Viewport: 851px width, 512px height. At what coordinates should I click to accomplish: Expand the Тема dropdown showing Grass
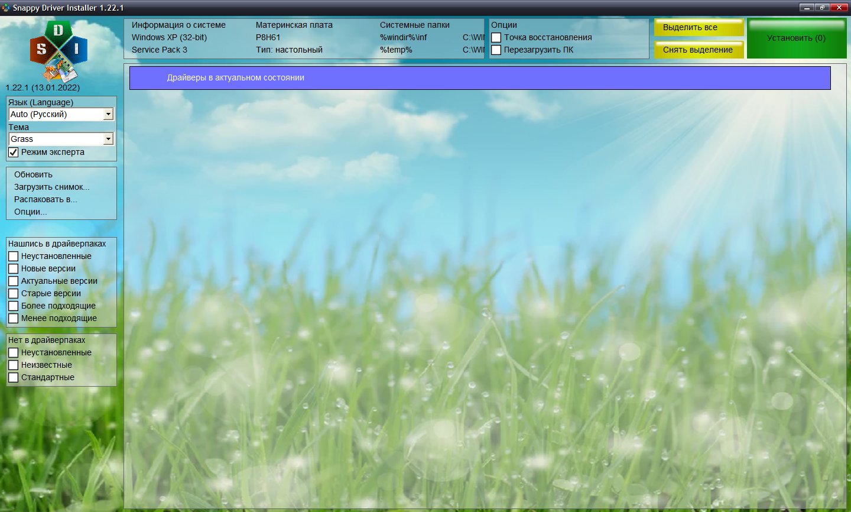point(108,139)
